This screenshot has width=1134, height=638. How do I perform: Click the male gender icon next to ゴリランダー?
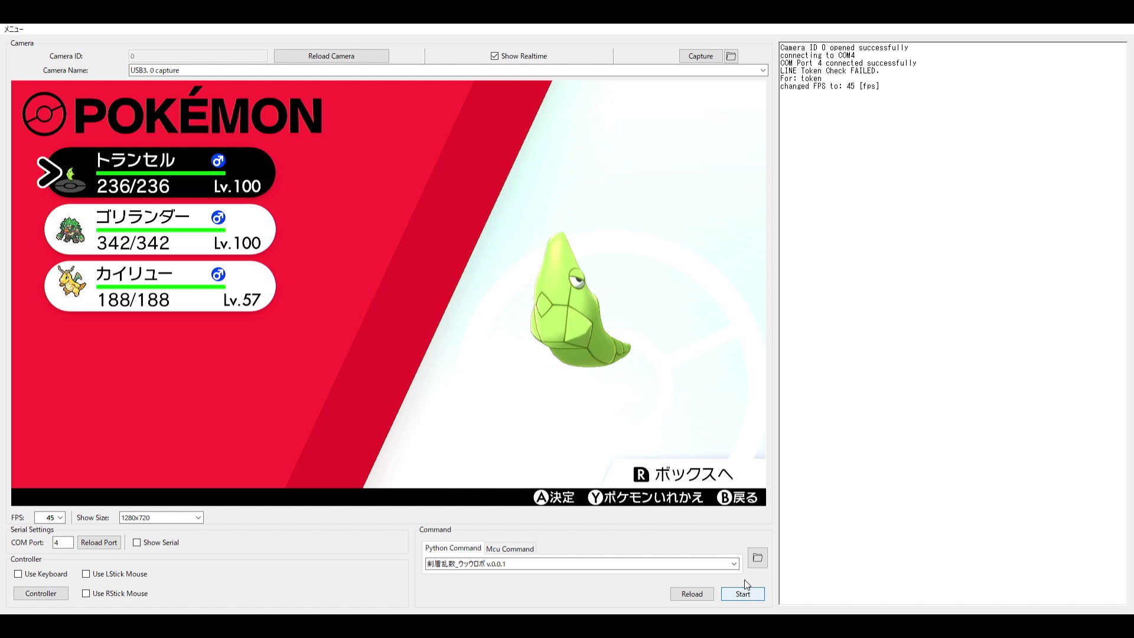click(219, 217)
